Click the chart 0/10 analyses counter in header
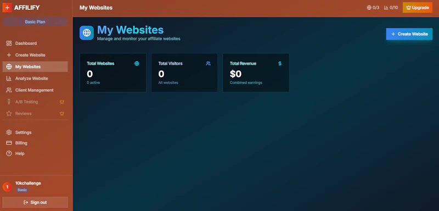The image size is (439, 211). (391, 8)
